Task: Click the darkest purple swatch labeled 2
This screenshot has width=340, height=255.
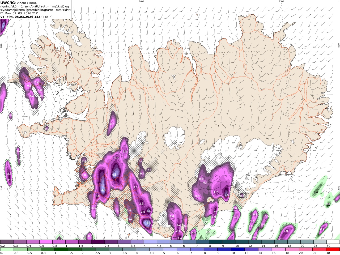Action: pyautogui.click(x=98, y=242)
